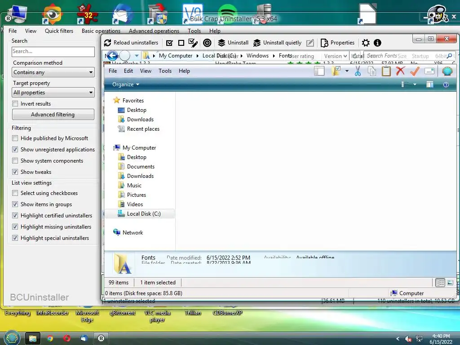Viewport: 460px width, 345px height.
Task: Click the folder options icon in Explorer toolbar
Action: [x=336, y=71]
